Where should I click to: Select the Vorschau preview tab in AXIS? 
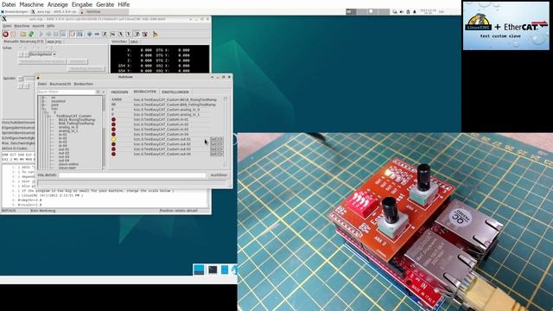119,41
